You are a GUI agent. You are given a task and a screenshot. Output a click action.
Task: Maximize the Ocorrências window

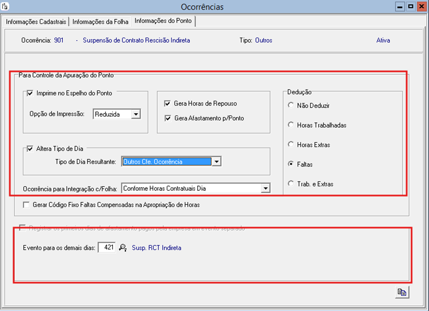click(x=410, y=6)
